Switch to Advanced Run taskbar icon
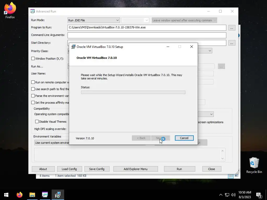The width and height of the screenshot is (267, 200). (45, 195)
